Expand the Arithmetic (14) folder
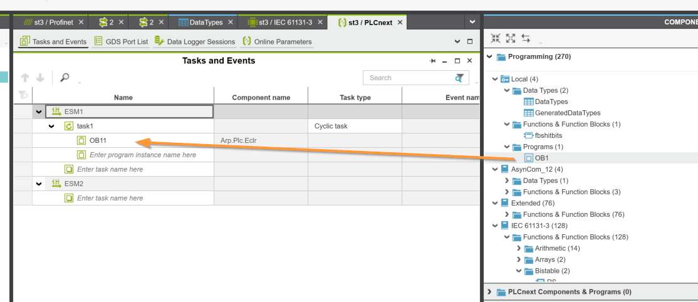This screenshot has height=302, width=698. tap(518, 248)
